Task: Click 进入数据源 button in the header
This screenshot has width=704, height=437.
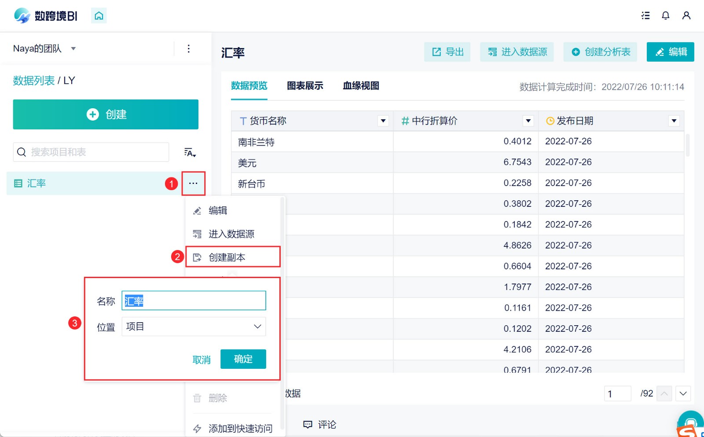Action: point(517,52)
